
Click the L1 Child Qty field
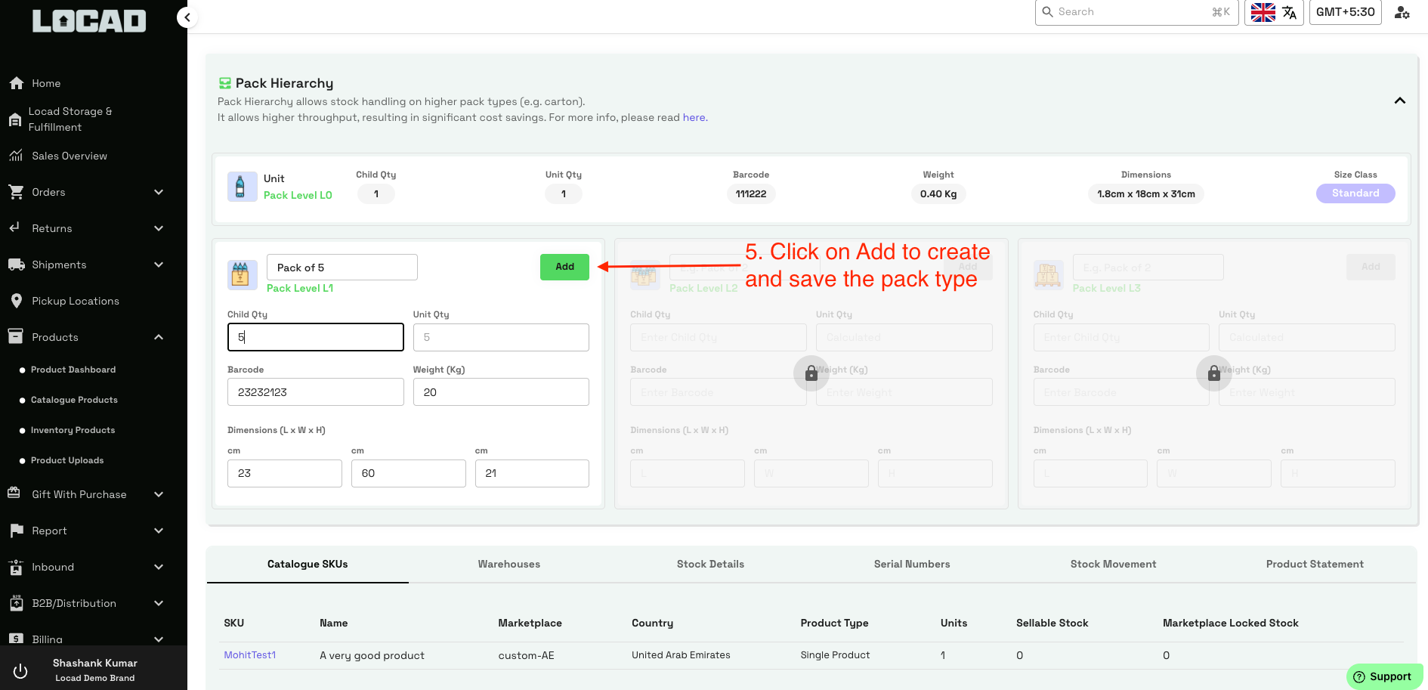[316, 337]
